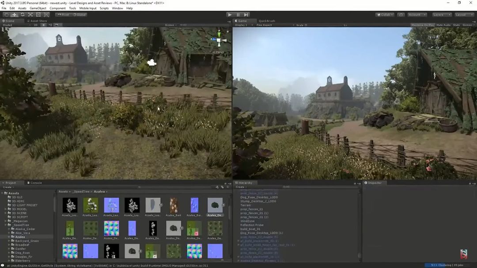Select the Move tool
This screenshot has width=477, height=268.
pos(14,15)
